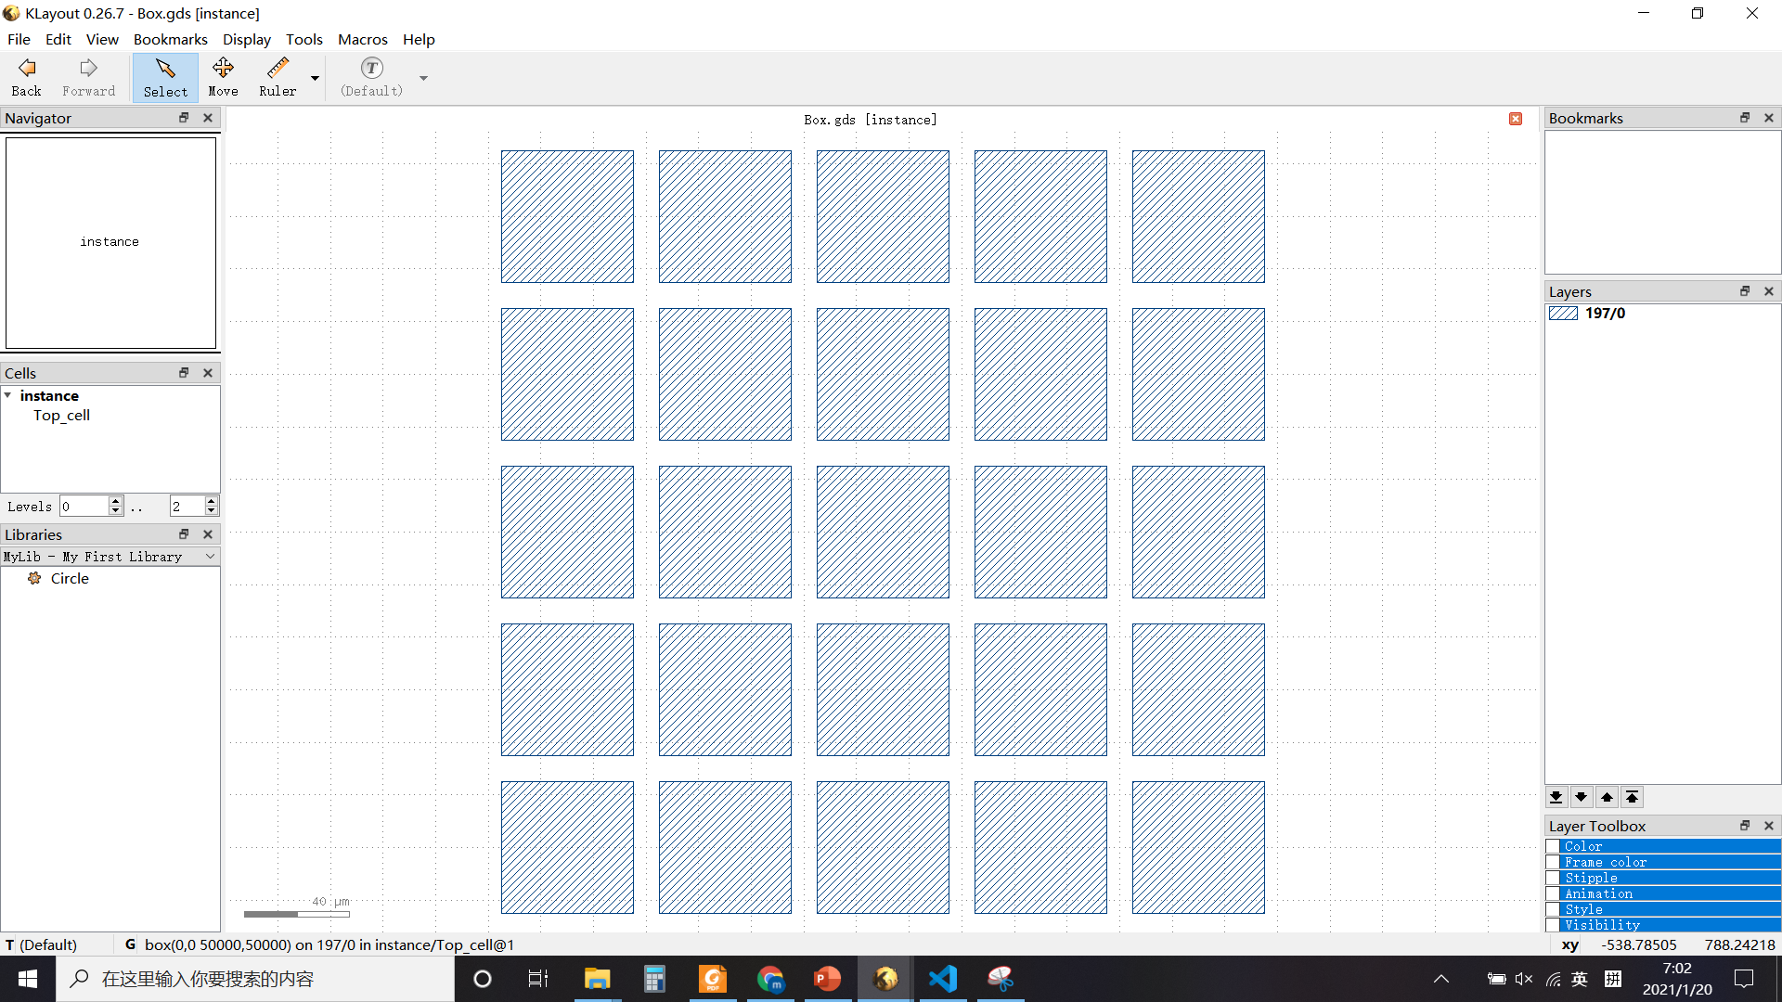Open the Macros menu

362,39
